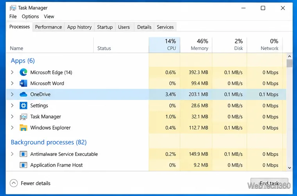Click the Background processes (82) heading

coord(49,142)
